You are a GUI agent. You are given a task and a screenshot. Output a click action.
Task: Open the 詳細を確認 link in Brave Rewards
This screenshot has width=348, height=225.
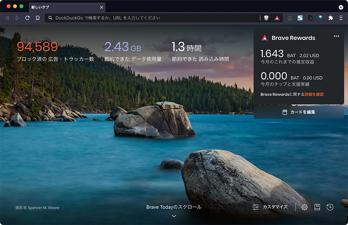314,94
